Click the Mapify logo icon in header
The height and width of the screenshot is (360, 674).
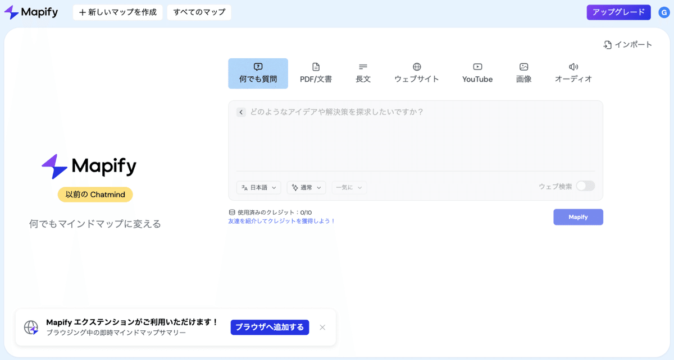click(x=11, y=12)
